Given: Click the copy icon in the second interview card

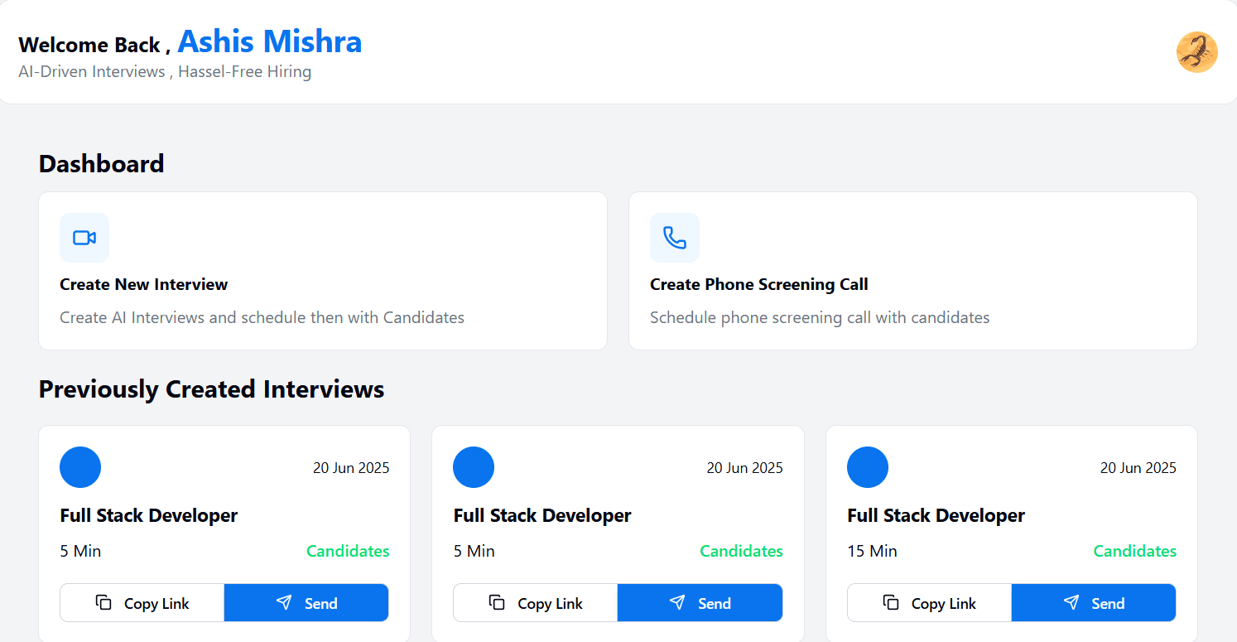Looking at the screenshot, I should (x=497, y=603).
